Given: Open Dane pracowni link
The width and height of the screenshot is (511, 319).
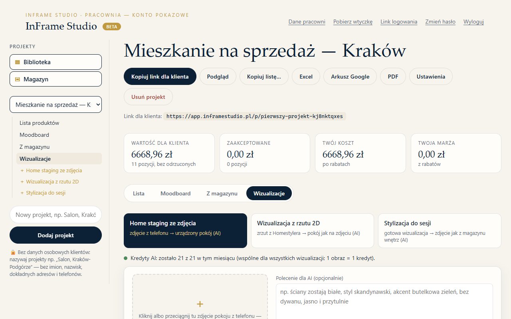Looking at the screenshot, I should click(x=307, y=22).
